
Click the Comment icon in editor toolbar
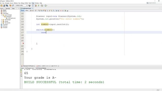click(65, 11)
